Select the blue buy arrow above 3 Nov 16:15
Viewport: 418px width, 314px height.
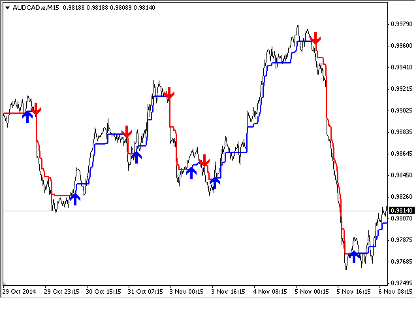pyautogui.click(x=215, y=183)
